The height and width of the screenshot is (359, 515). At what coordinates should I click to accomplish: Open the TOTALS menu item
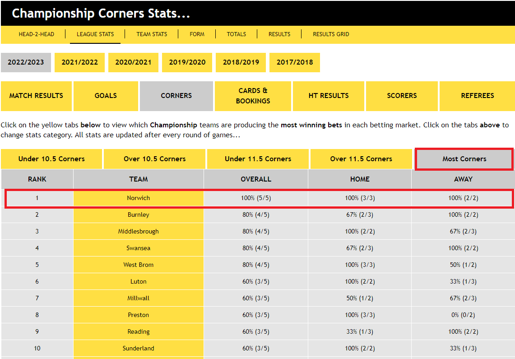pyautogui.click(x=237, y=34)
